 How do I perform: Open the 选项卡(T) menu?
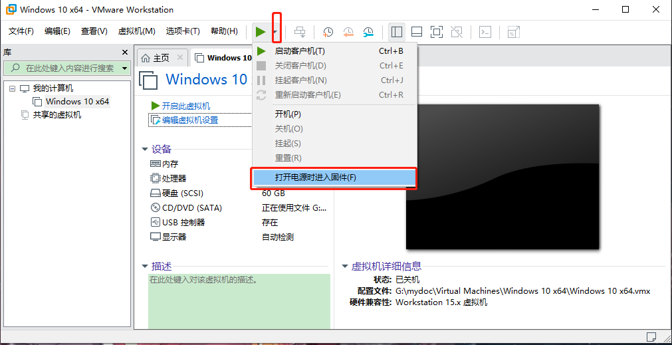183,31
